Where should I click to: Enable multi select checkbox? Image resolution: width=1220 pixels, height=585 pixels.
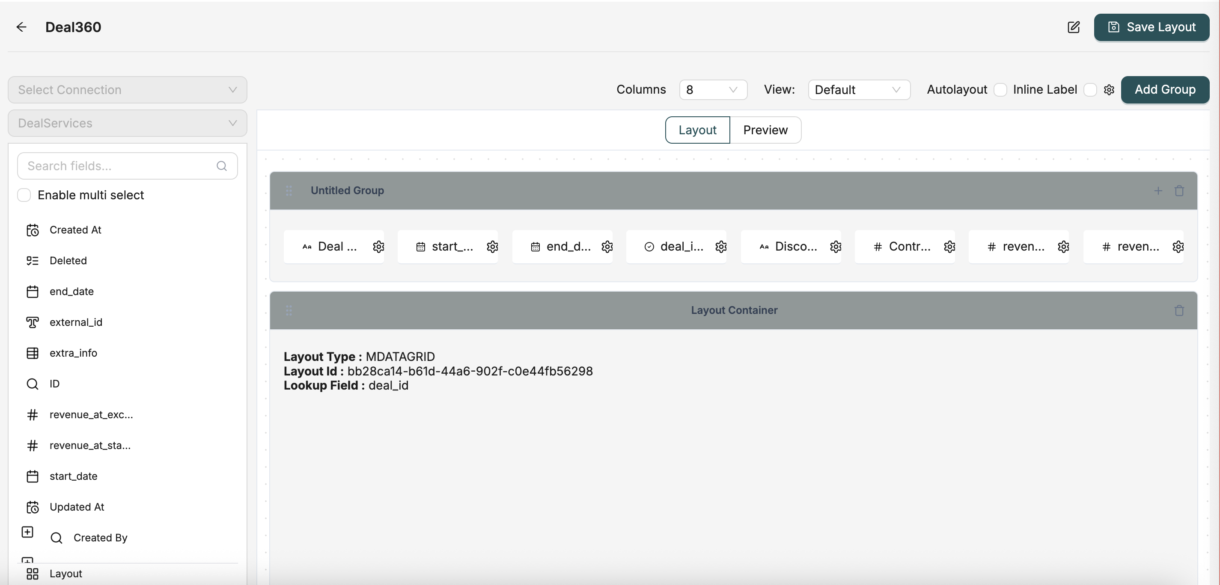coord(24,195)
